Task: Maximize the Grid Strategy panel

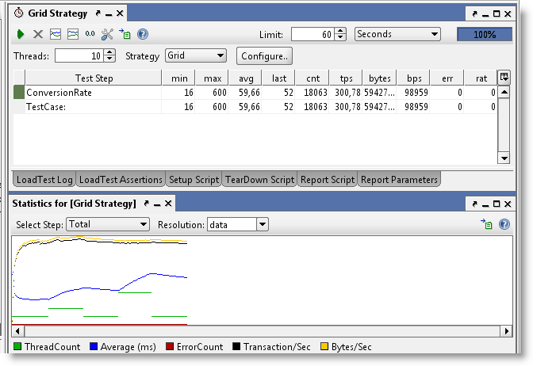Action: coord(497,14)
